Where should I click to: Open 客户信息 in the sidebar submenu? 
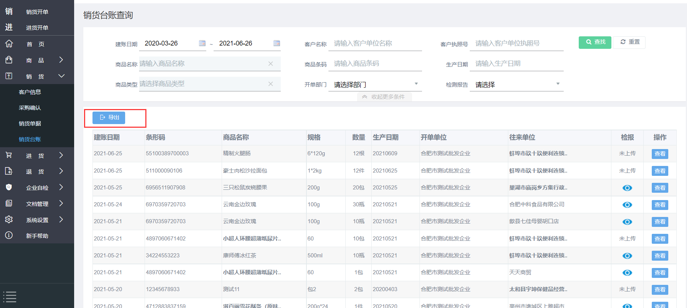[x=30, y=92]
